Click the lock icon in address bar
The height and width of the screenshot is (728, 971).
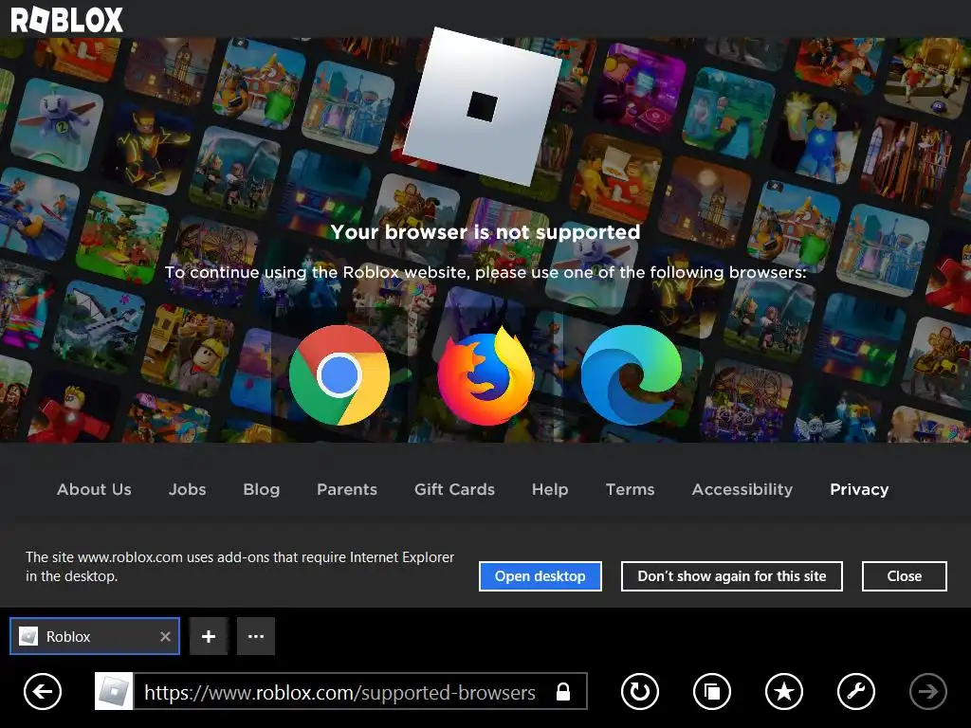point(563,691)
